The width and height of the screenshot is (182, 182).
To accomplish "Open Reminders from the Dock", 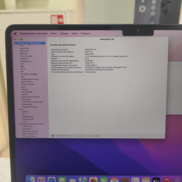I will [135, 180].
